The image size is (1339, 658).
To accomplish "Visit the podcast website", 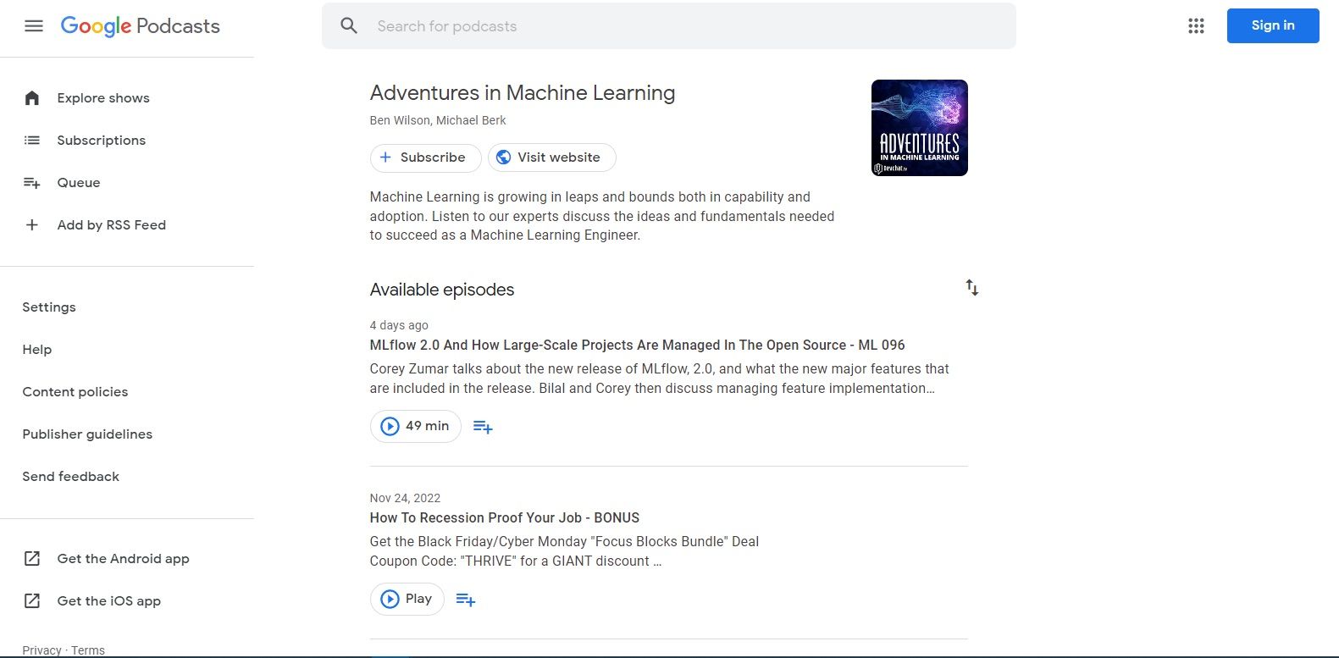I will point(552,158).
